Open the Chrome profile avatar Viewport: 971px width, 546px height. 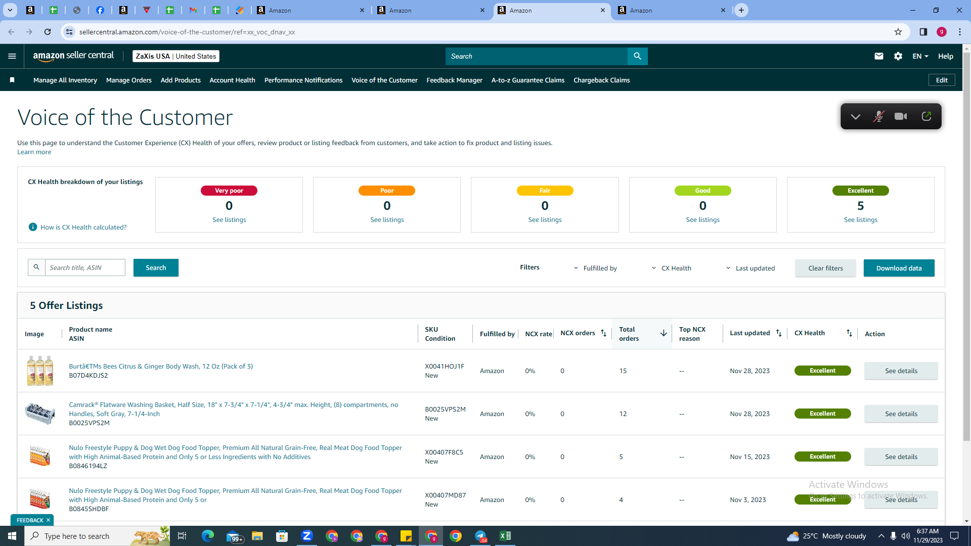pyautogui.click(x=941, y=32)
